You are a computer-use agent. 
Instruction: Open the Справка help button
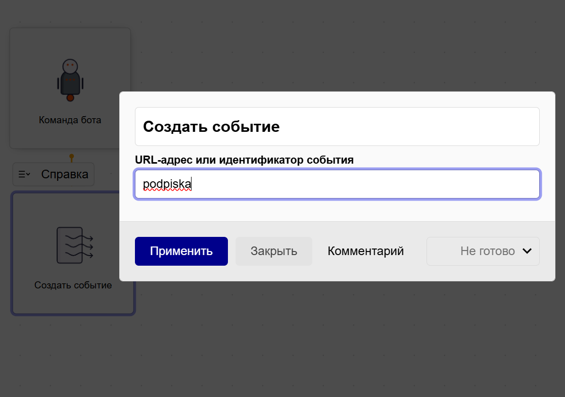(54, 174)
